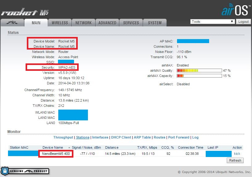Open the SERVICES tab
This screenshot has height=177, width=252.
pyautogui.click(x=131, y=23)
